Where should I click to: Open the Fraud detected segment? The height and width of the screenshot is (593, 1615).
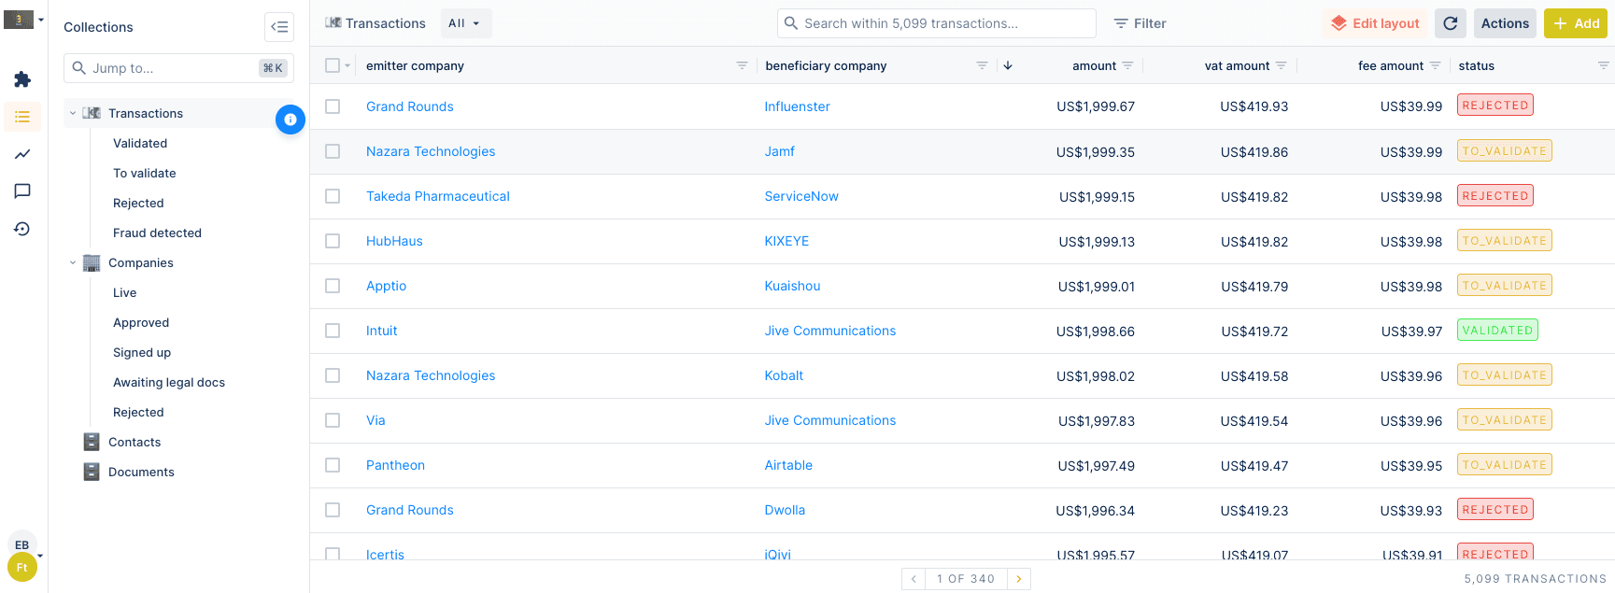(157, 233)
